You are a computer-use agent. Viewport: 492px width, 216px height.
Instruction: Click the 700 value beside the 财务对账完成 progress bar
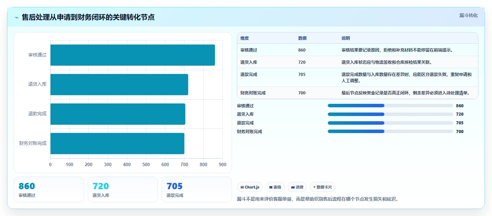460,132
